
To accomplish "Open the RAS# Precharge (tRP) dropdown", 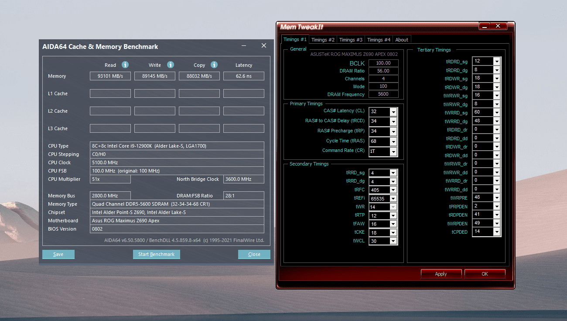I will 393,131.
